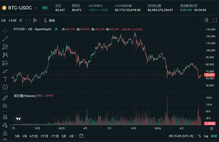The width and height of the screenshot is (219, 142).
Task: Toggle magnet mode snapping
Action: point(5,117)
